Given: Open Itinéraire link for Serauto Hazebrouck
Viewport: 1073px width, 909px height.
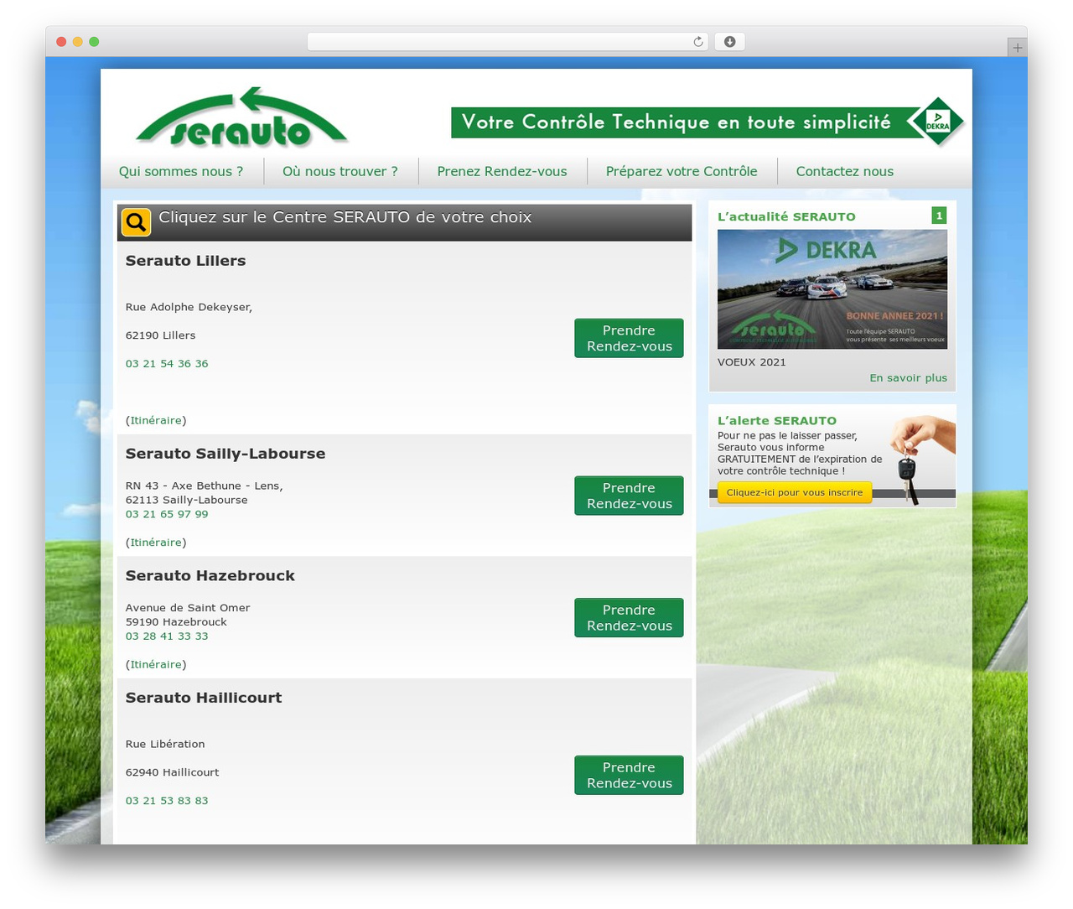Looking at the screenshot, I should click(156, 664).
